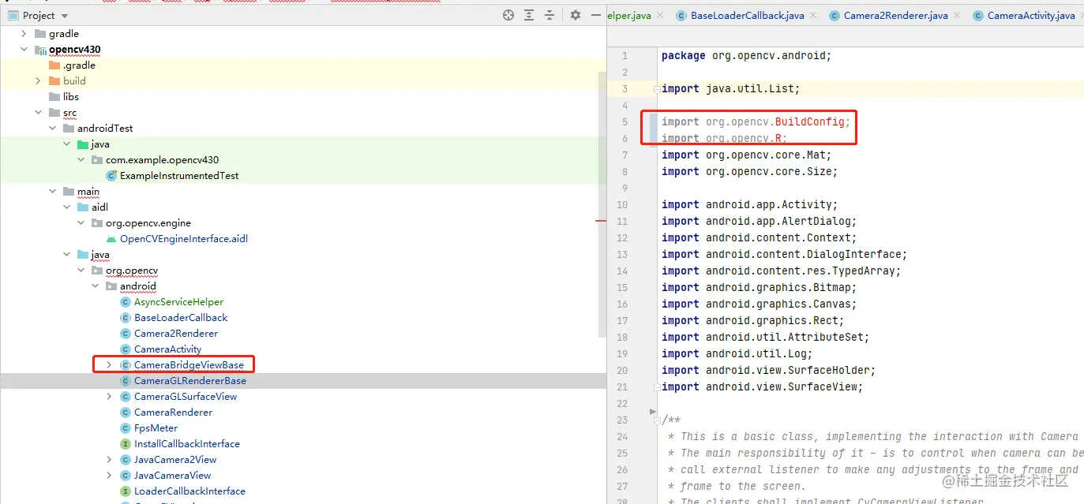Screen dimensions: 1084x504
Task: Open Project panel settings gear
Action: pyautogui.click(x=576, y=15)
